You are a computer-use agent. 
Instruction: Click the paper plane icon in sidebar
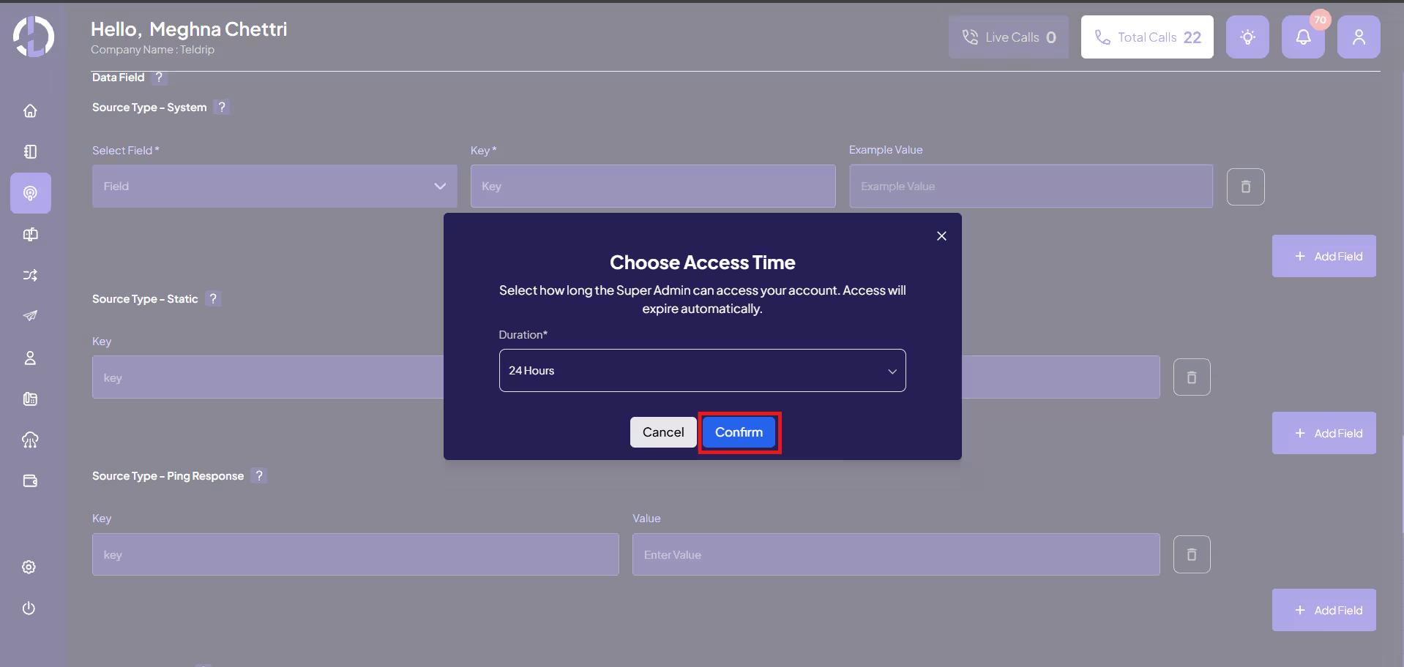pyautogui.click(x=30, y=316)
